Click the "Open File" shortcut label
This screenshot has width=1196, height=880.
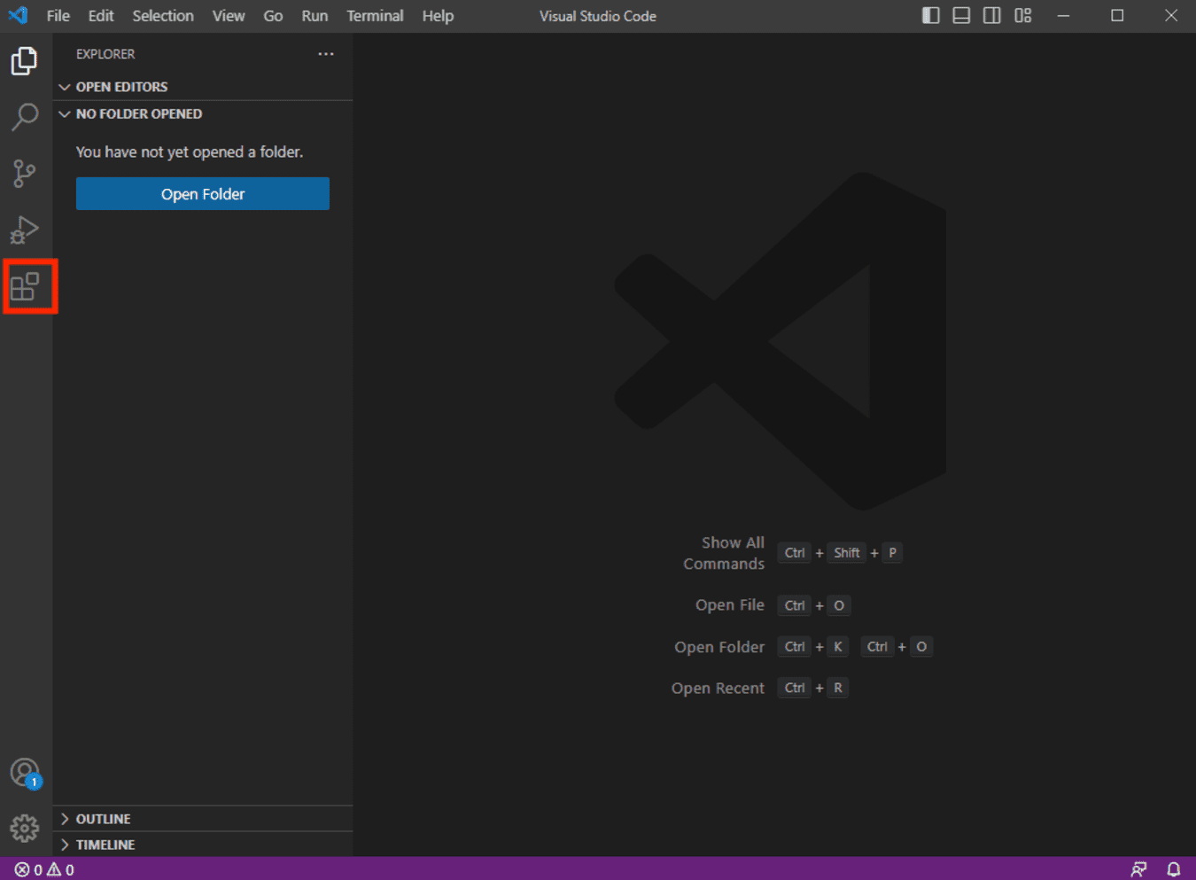[730, 605]
